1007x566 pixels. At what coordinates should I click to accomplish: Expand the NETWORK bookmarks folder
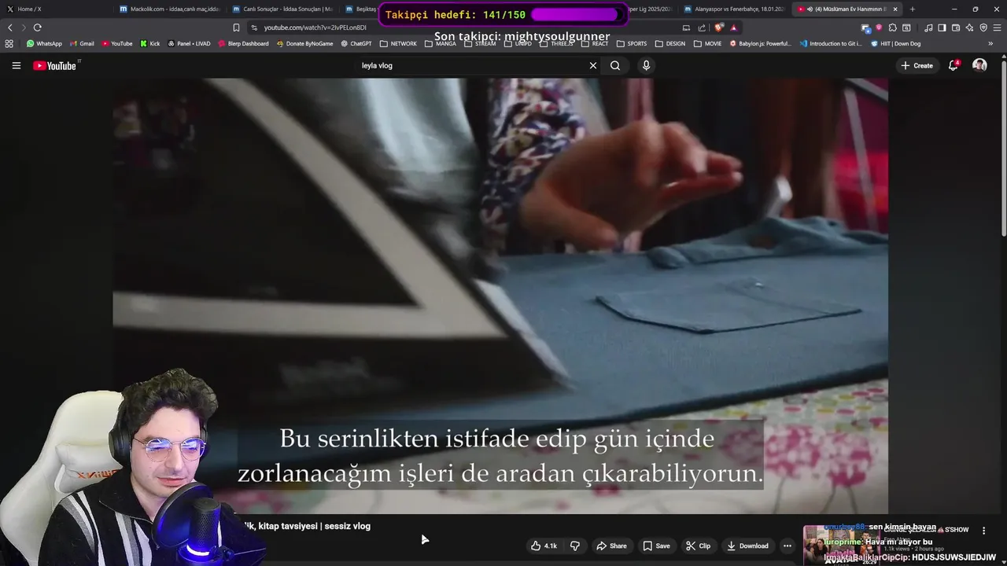coord(398,43)
